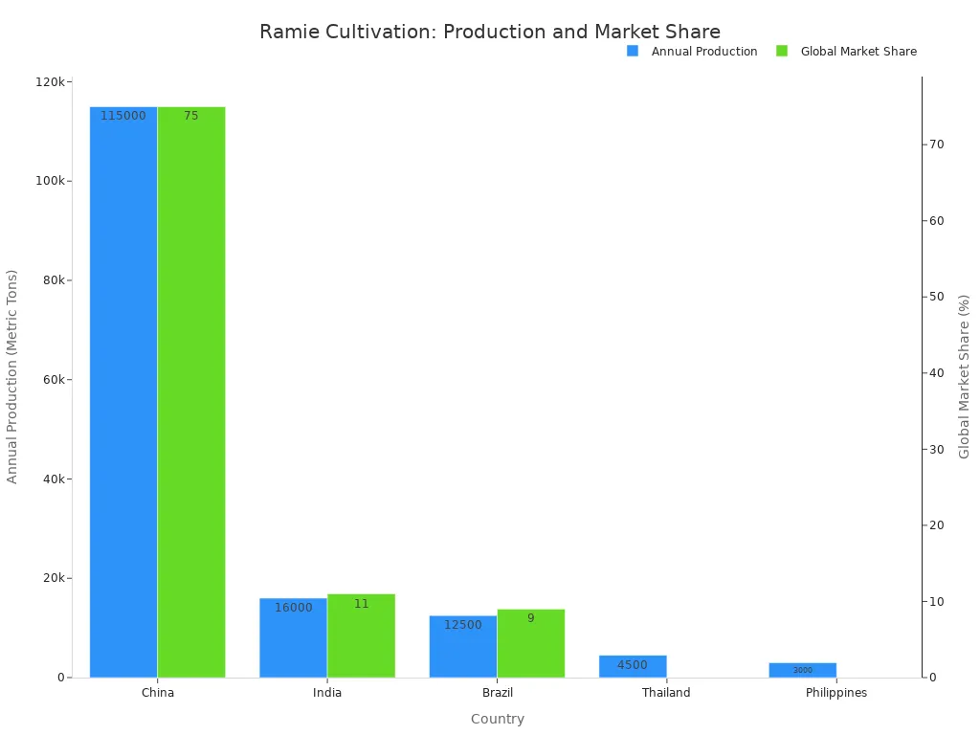Click the Philippines x-axis label
Screen dimensions: 980x735
[836, 693]
